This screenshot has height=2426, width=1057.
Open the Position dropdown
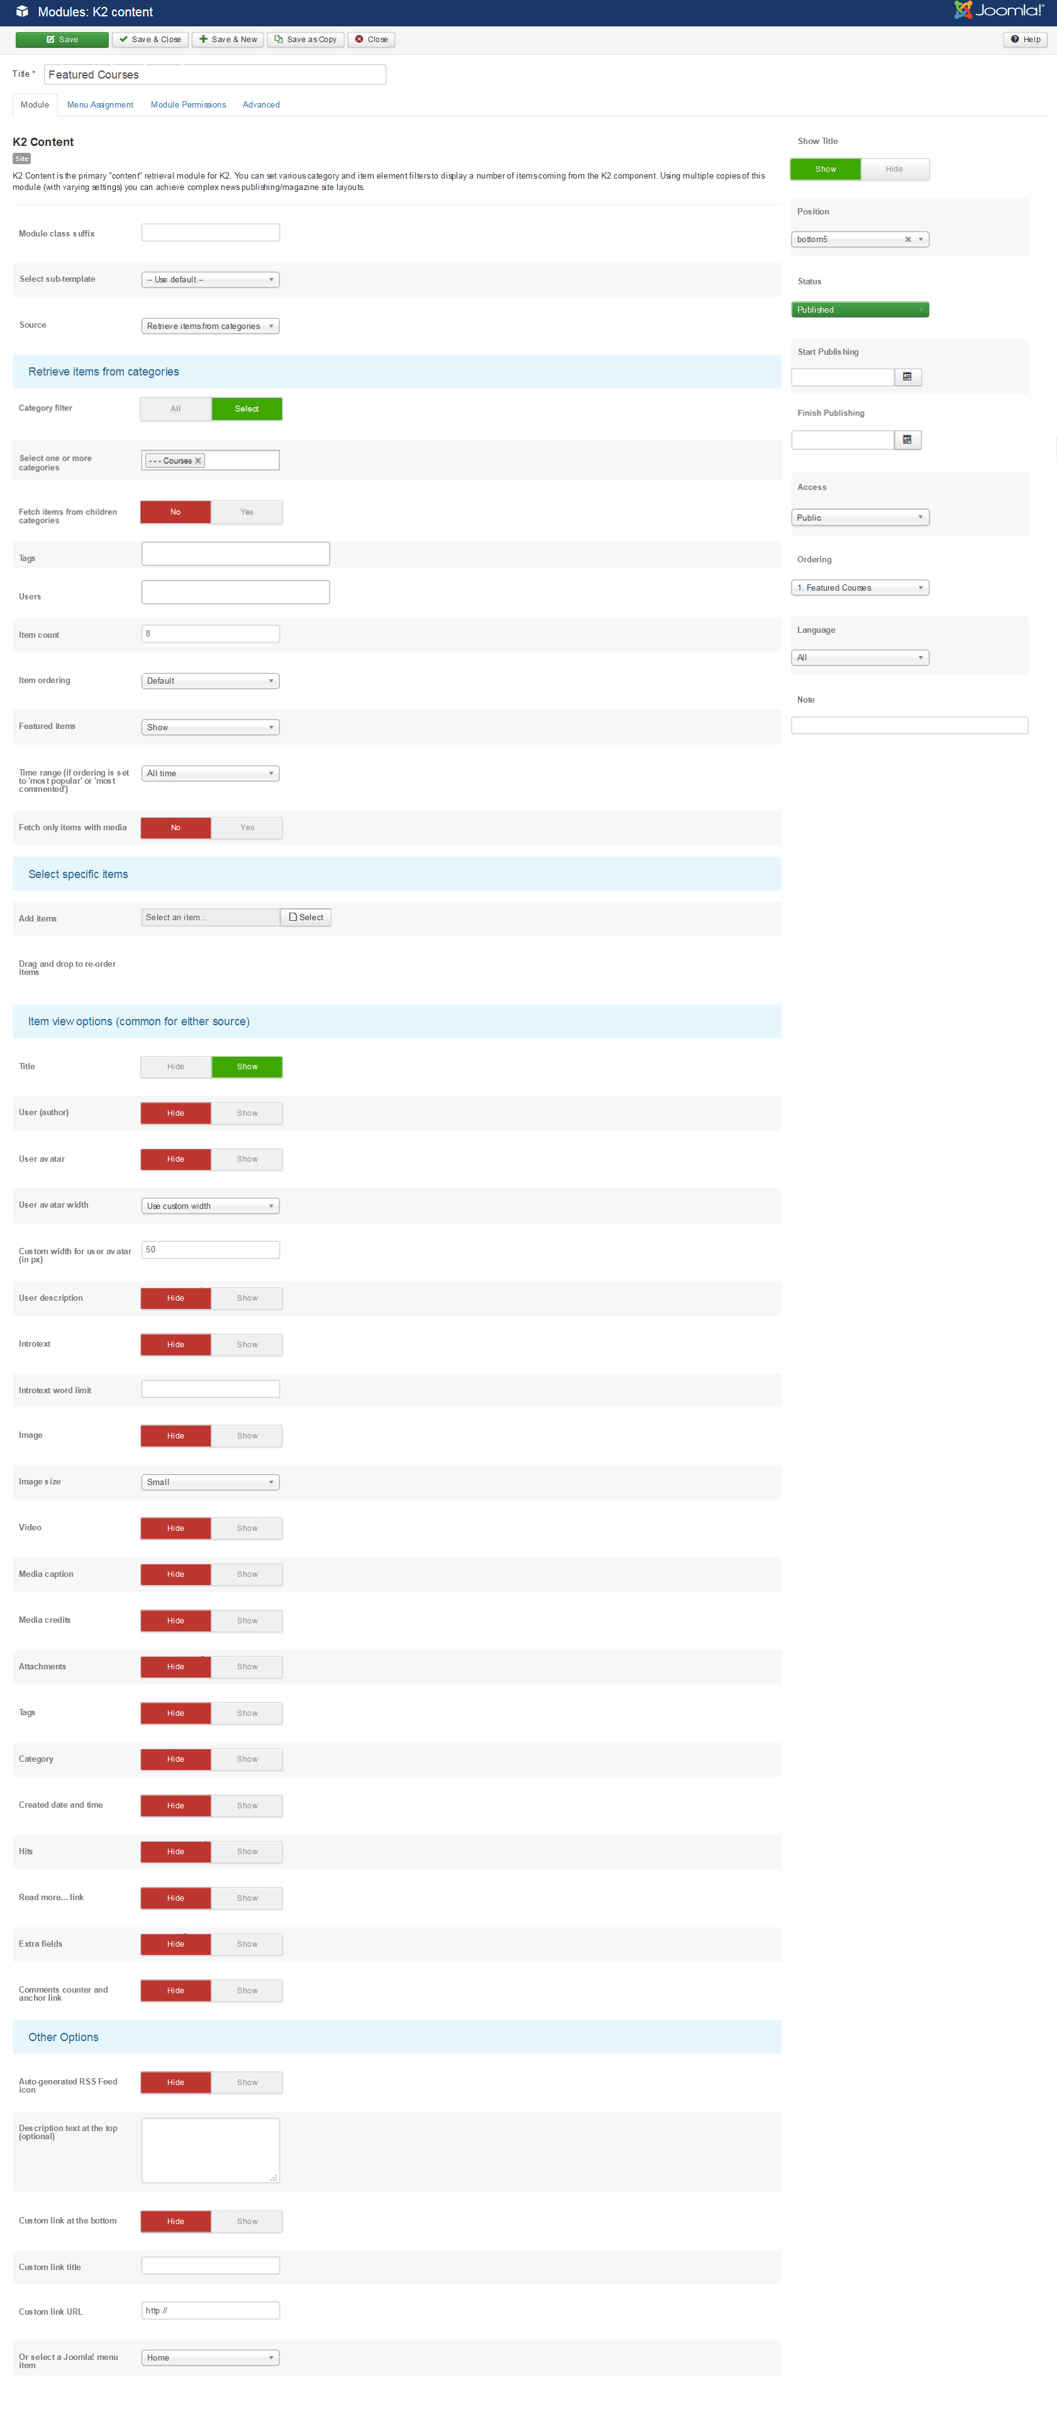point(860,239)
